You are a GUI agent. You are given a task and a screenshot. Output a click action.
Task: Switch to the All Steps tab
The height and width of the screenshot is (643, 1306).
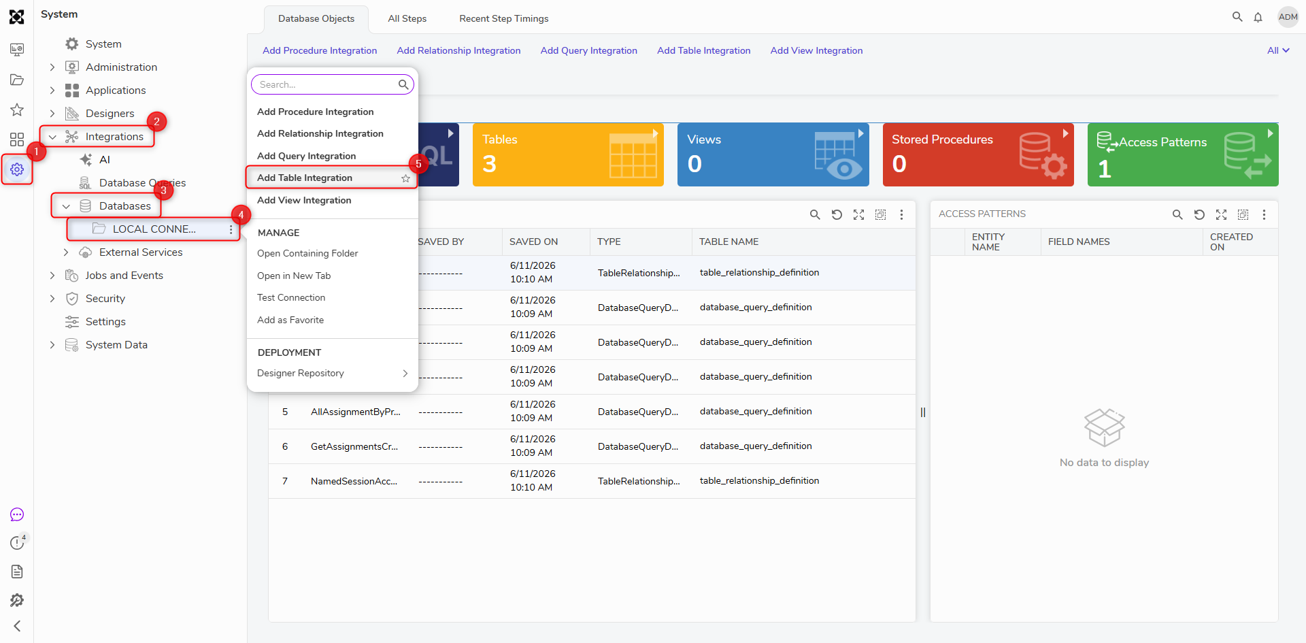click(x=407, y=18)
